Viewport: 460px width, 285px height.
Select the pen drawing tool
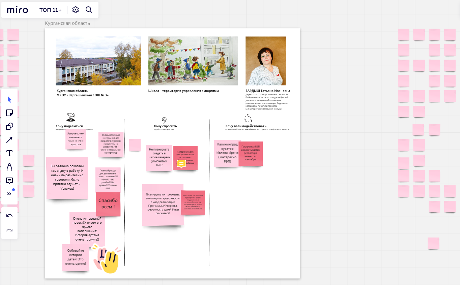tap(9, 167)
